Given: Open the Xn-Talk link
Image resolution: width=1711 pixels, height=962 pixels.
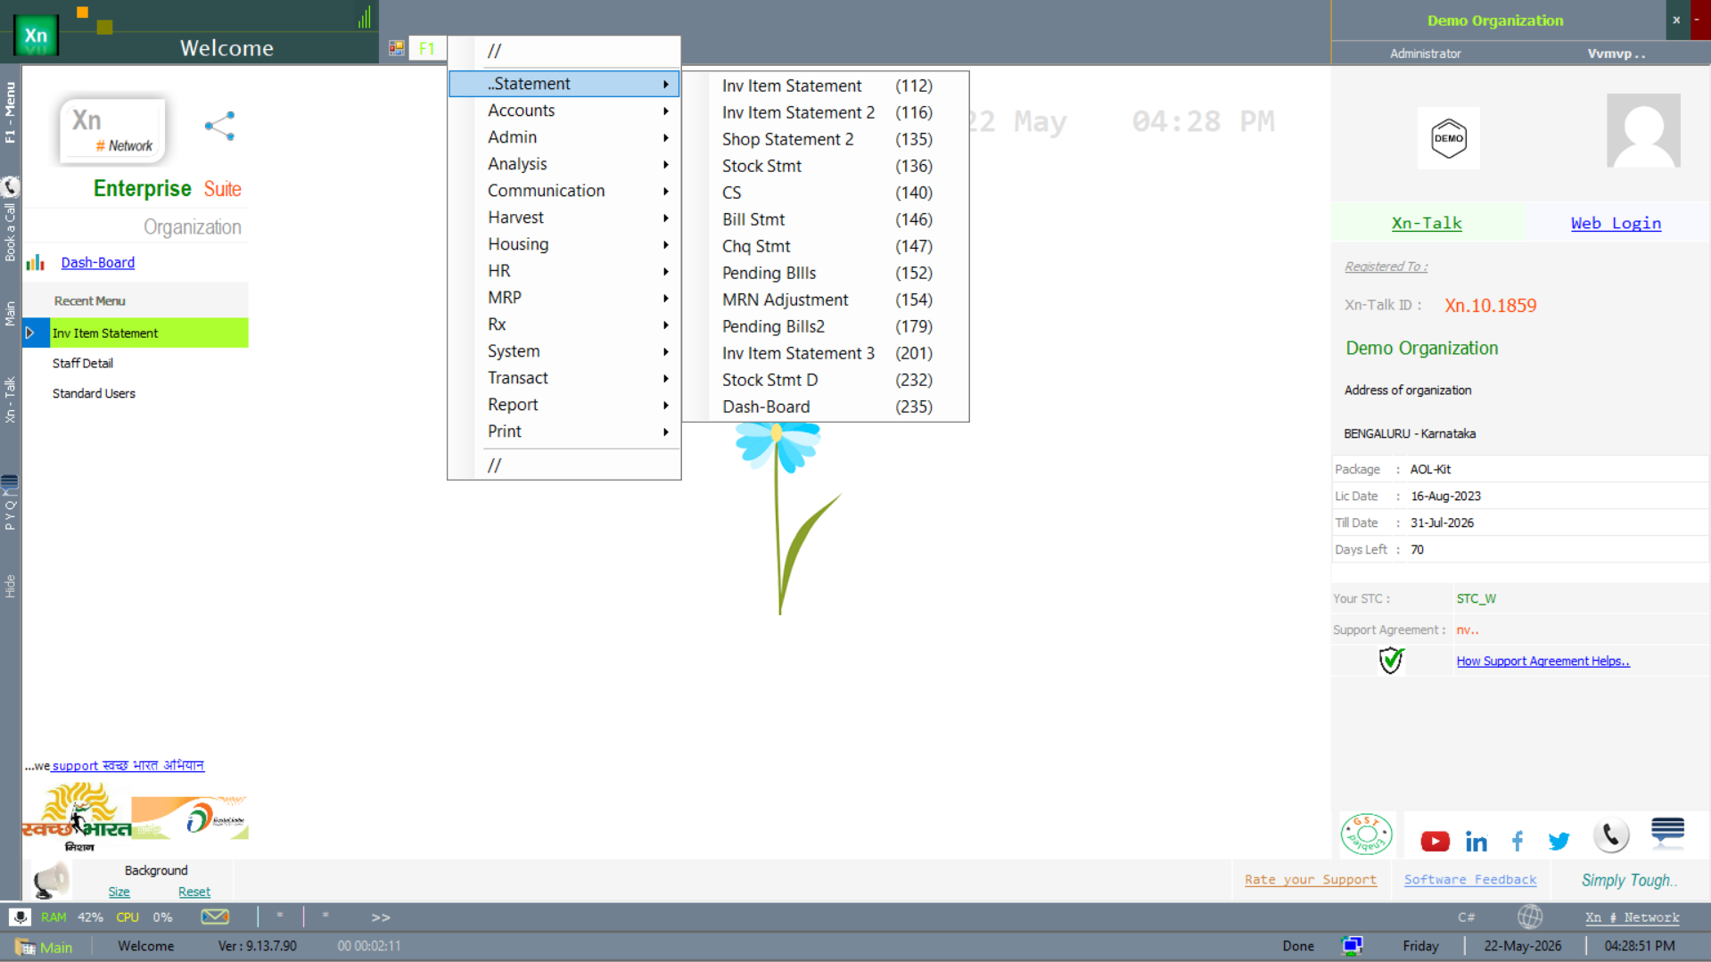Looking at the screenshot, I should [x=1427, y=223].
